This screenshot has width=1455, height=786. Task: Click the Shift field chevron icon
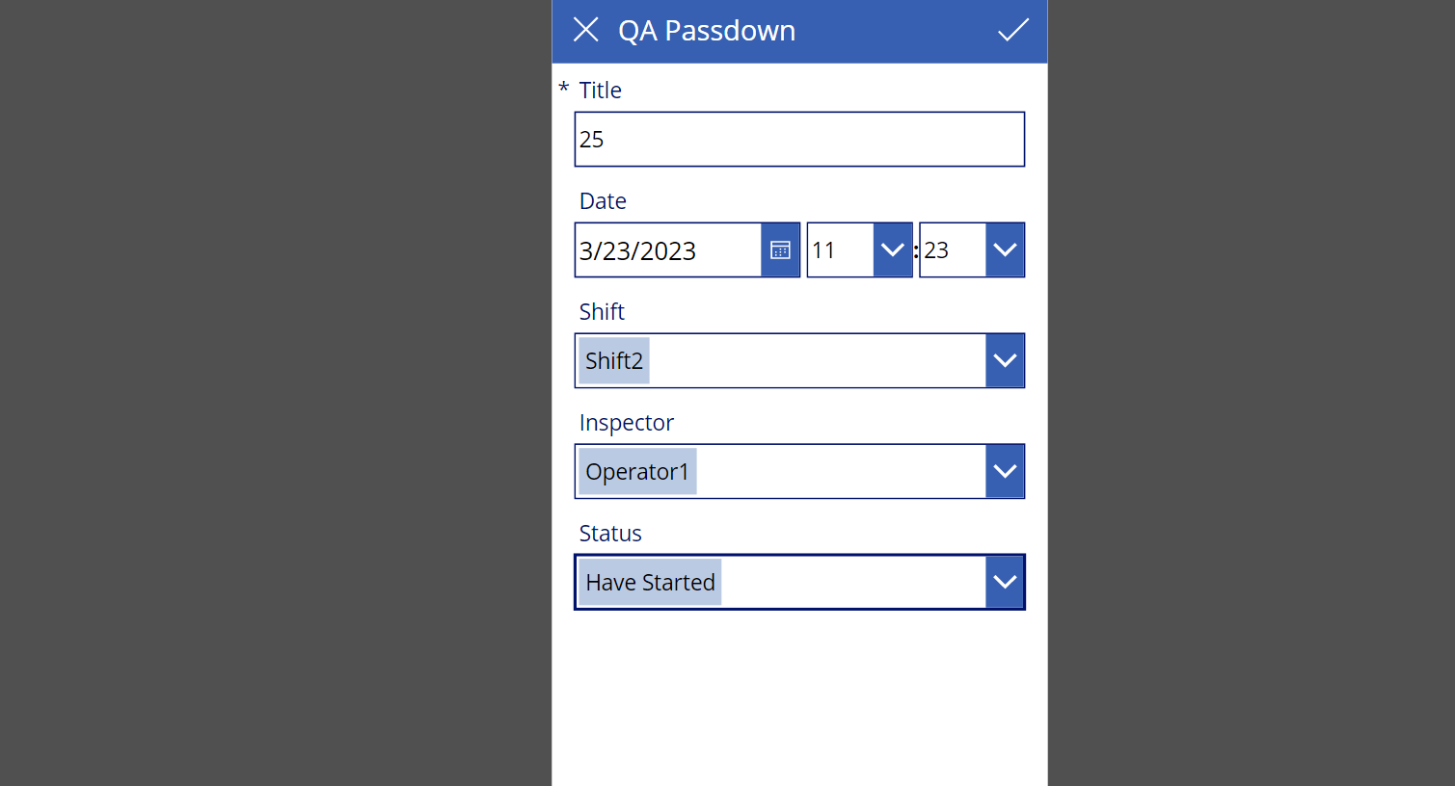tap(1005, 360)
